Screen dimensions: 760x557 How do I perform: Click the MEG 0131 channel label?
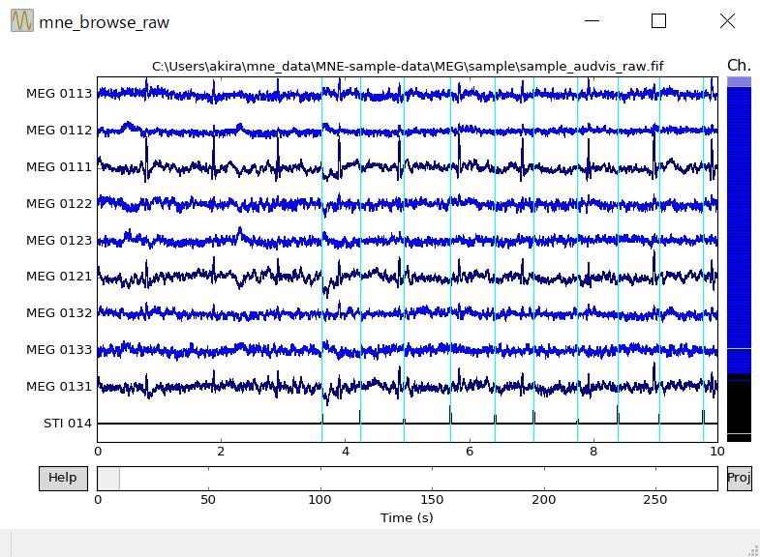[x=59, y=387]
